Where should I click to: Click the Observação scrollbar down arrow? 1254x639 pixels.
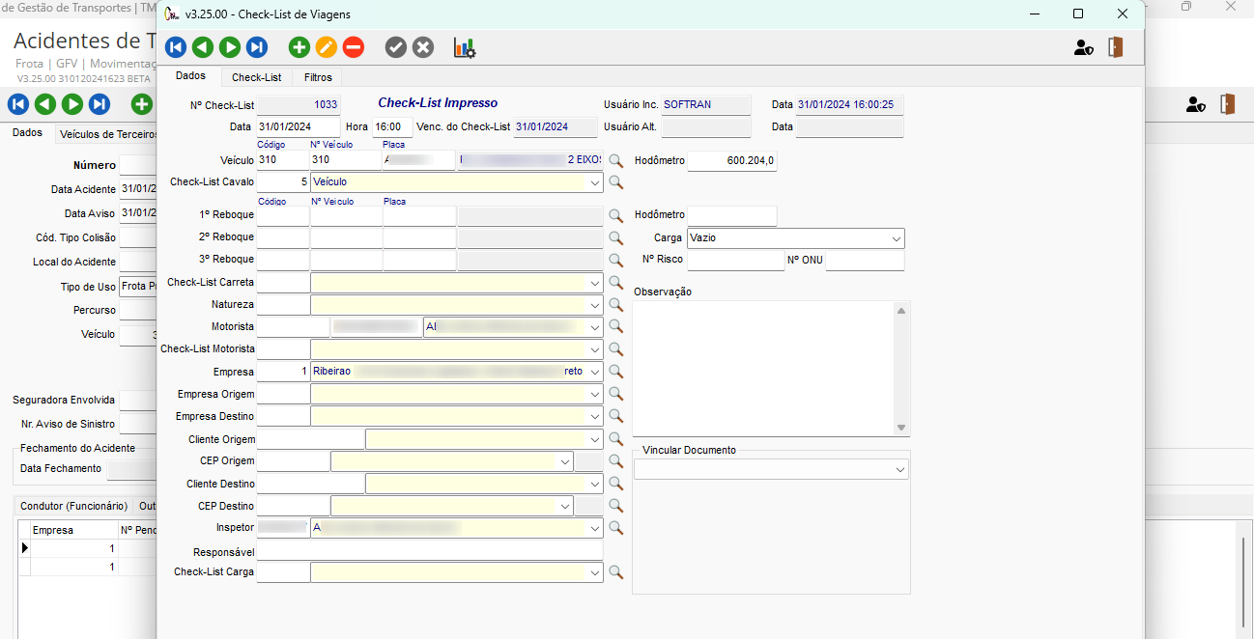coord(901,428)
